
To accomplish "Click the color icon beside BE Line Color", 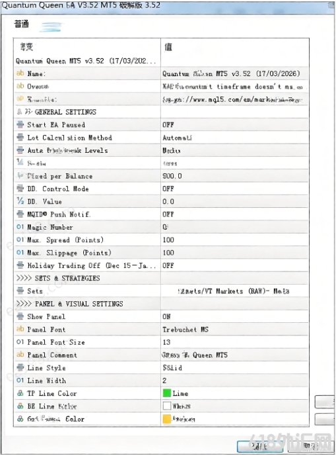I will coord(20,406).
